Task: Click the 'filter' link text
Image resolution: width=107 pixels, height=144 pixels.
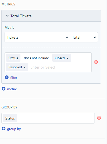Action: (x=14, y=78)
